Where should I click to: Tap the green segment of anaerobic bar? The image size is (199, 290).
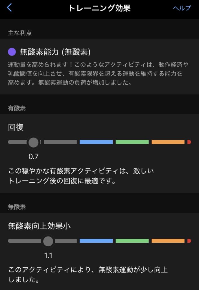click(132, 241)
